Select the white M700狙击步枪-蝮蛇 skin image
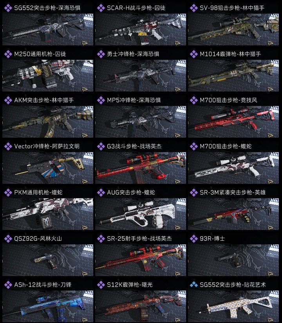The height and width of the screenshot is (323, 282). (233, 168)
